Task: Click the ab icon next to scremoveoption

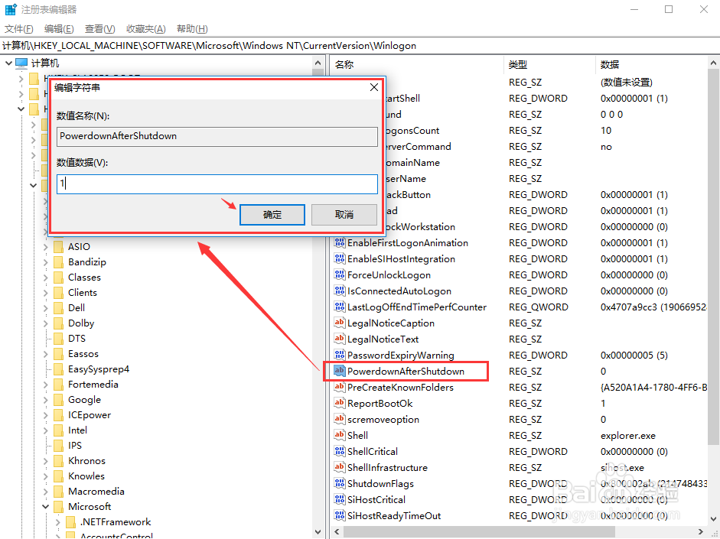Action: point(339,419)
